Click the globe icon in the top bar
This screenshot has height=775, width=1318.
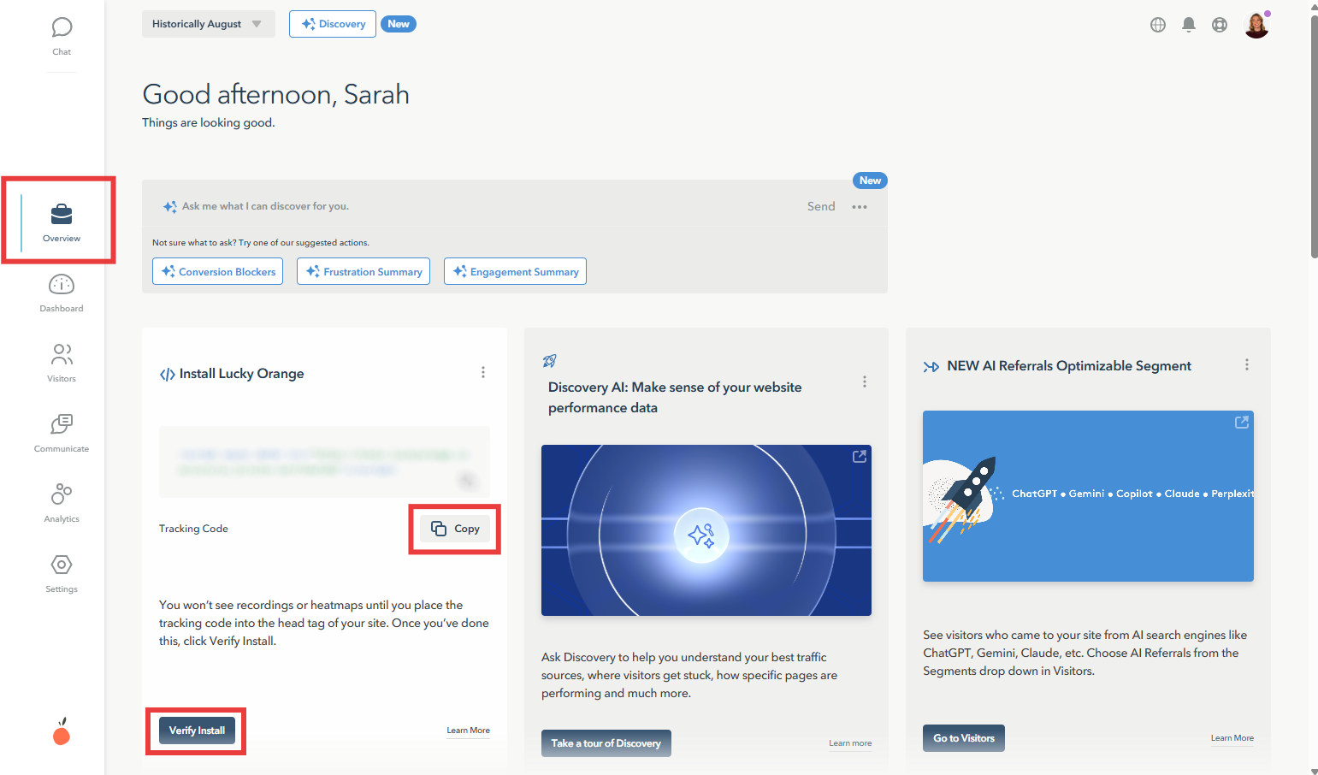1157,24
